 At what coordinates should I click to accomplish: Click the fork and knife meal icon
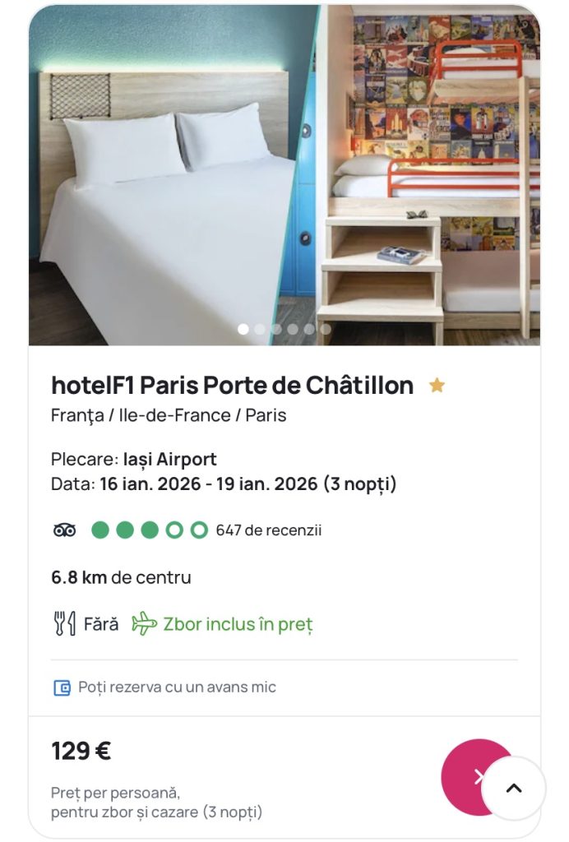click(x=64, y=624)
